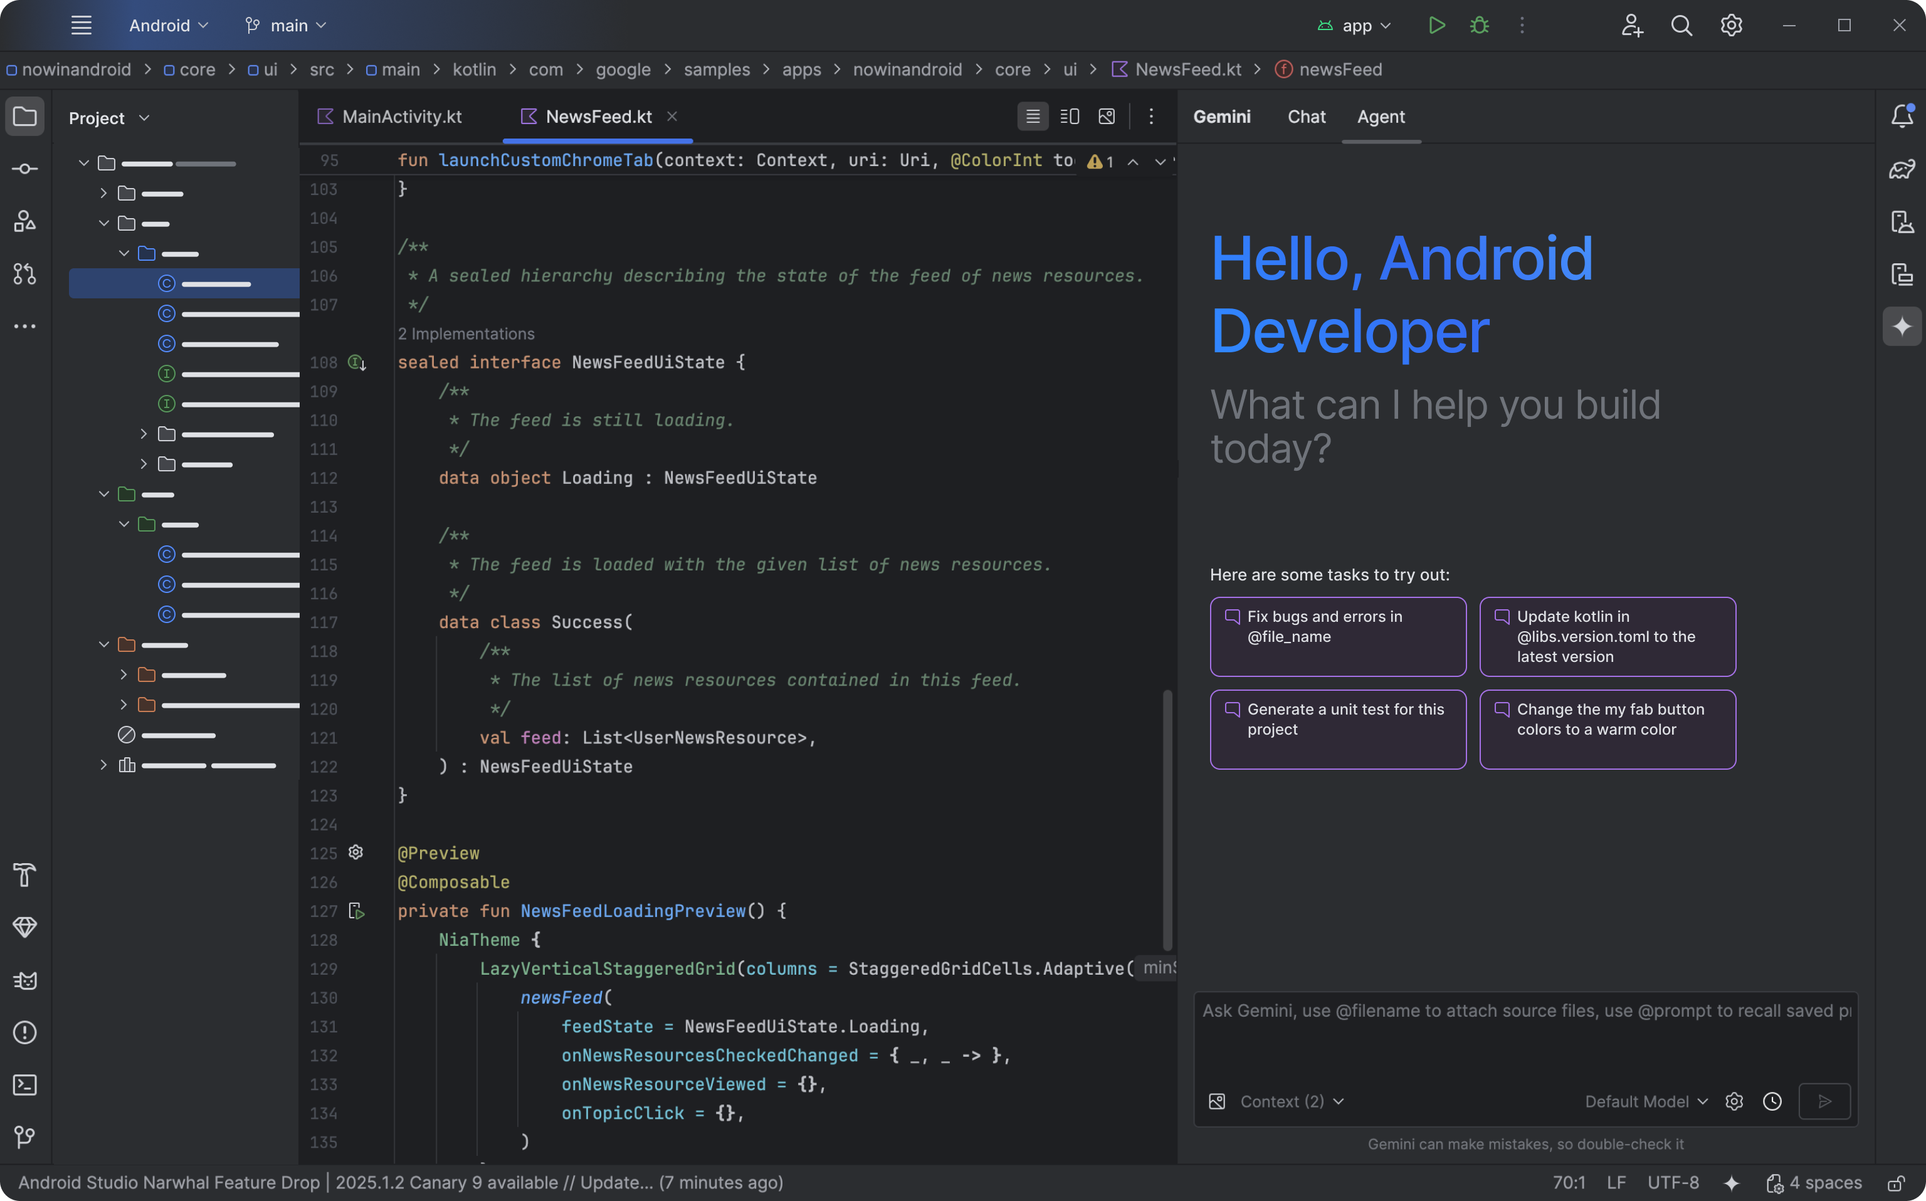
Task: Open the Context (2) dropdown
Action: [x=1292, y=1102]
